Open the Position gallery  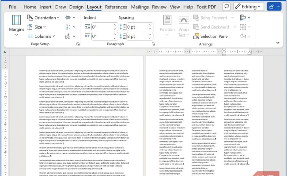pos(167,26)
